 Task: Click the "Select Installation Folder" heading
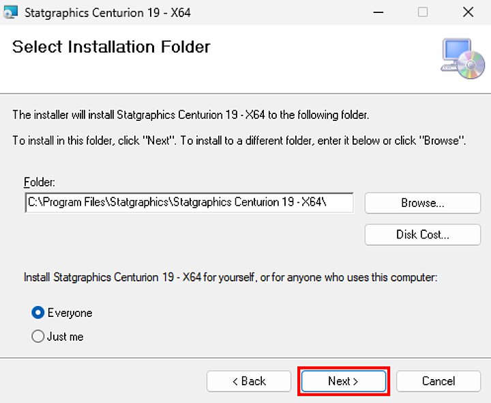click(111, 47)
